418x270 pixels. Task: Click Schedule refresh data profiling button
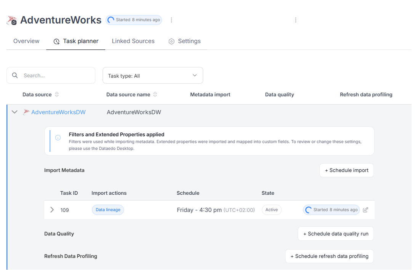coord(329,256)
